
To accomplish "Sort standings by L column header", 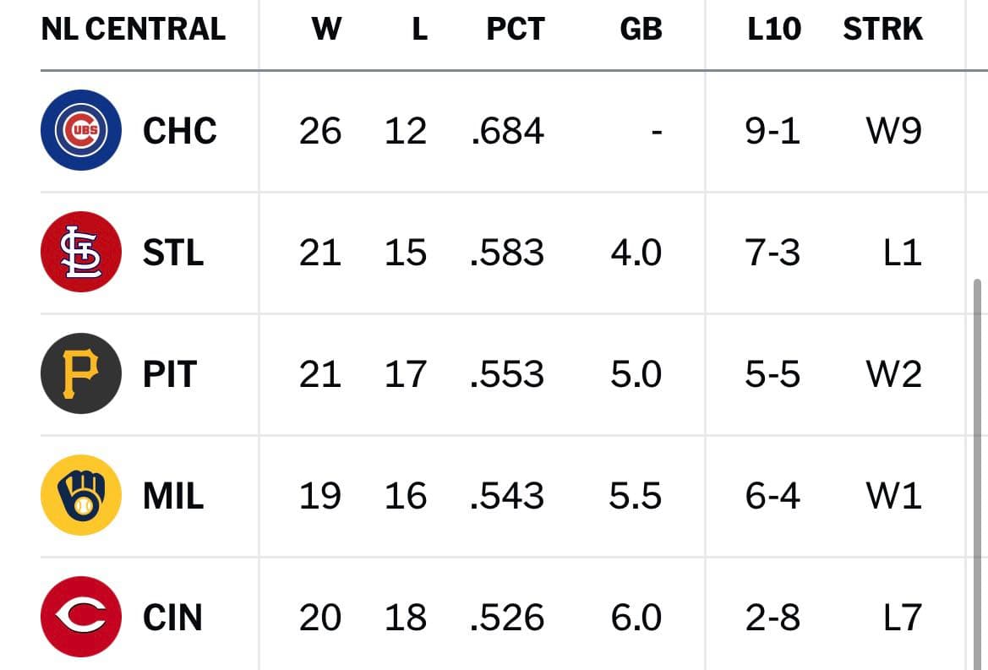I will tap(420, 29).
